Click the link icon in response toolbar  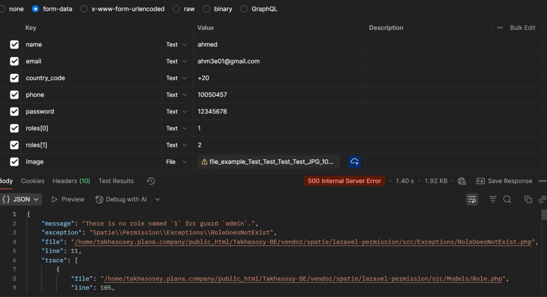[542, 199]
